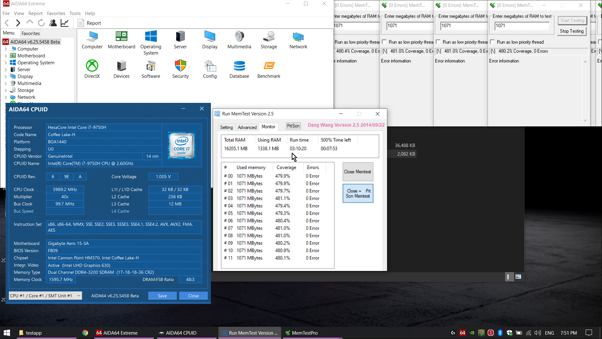
Task: Open the Motherboard category icon
Action: (x=122, y=40)
